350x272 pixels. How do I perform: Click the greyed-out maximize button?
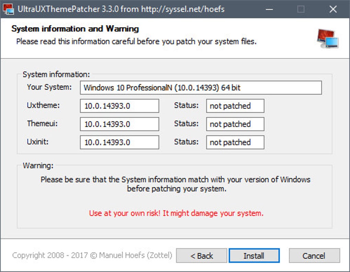301,9
